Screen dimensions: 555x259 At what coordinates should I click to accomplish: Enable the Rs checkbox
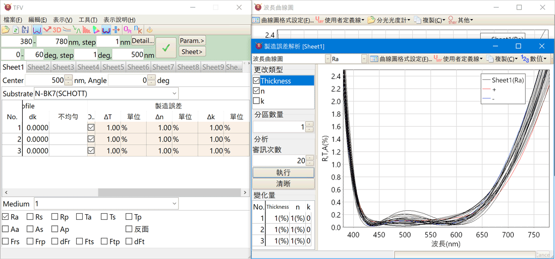point(30,217)
